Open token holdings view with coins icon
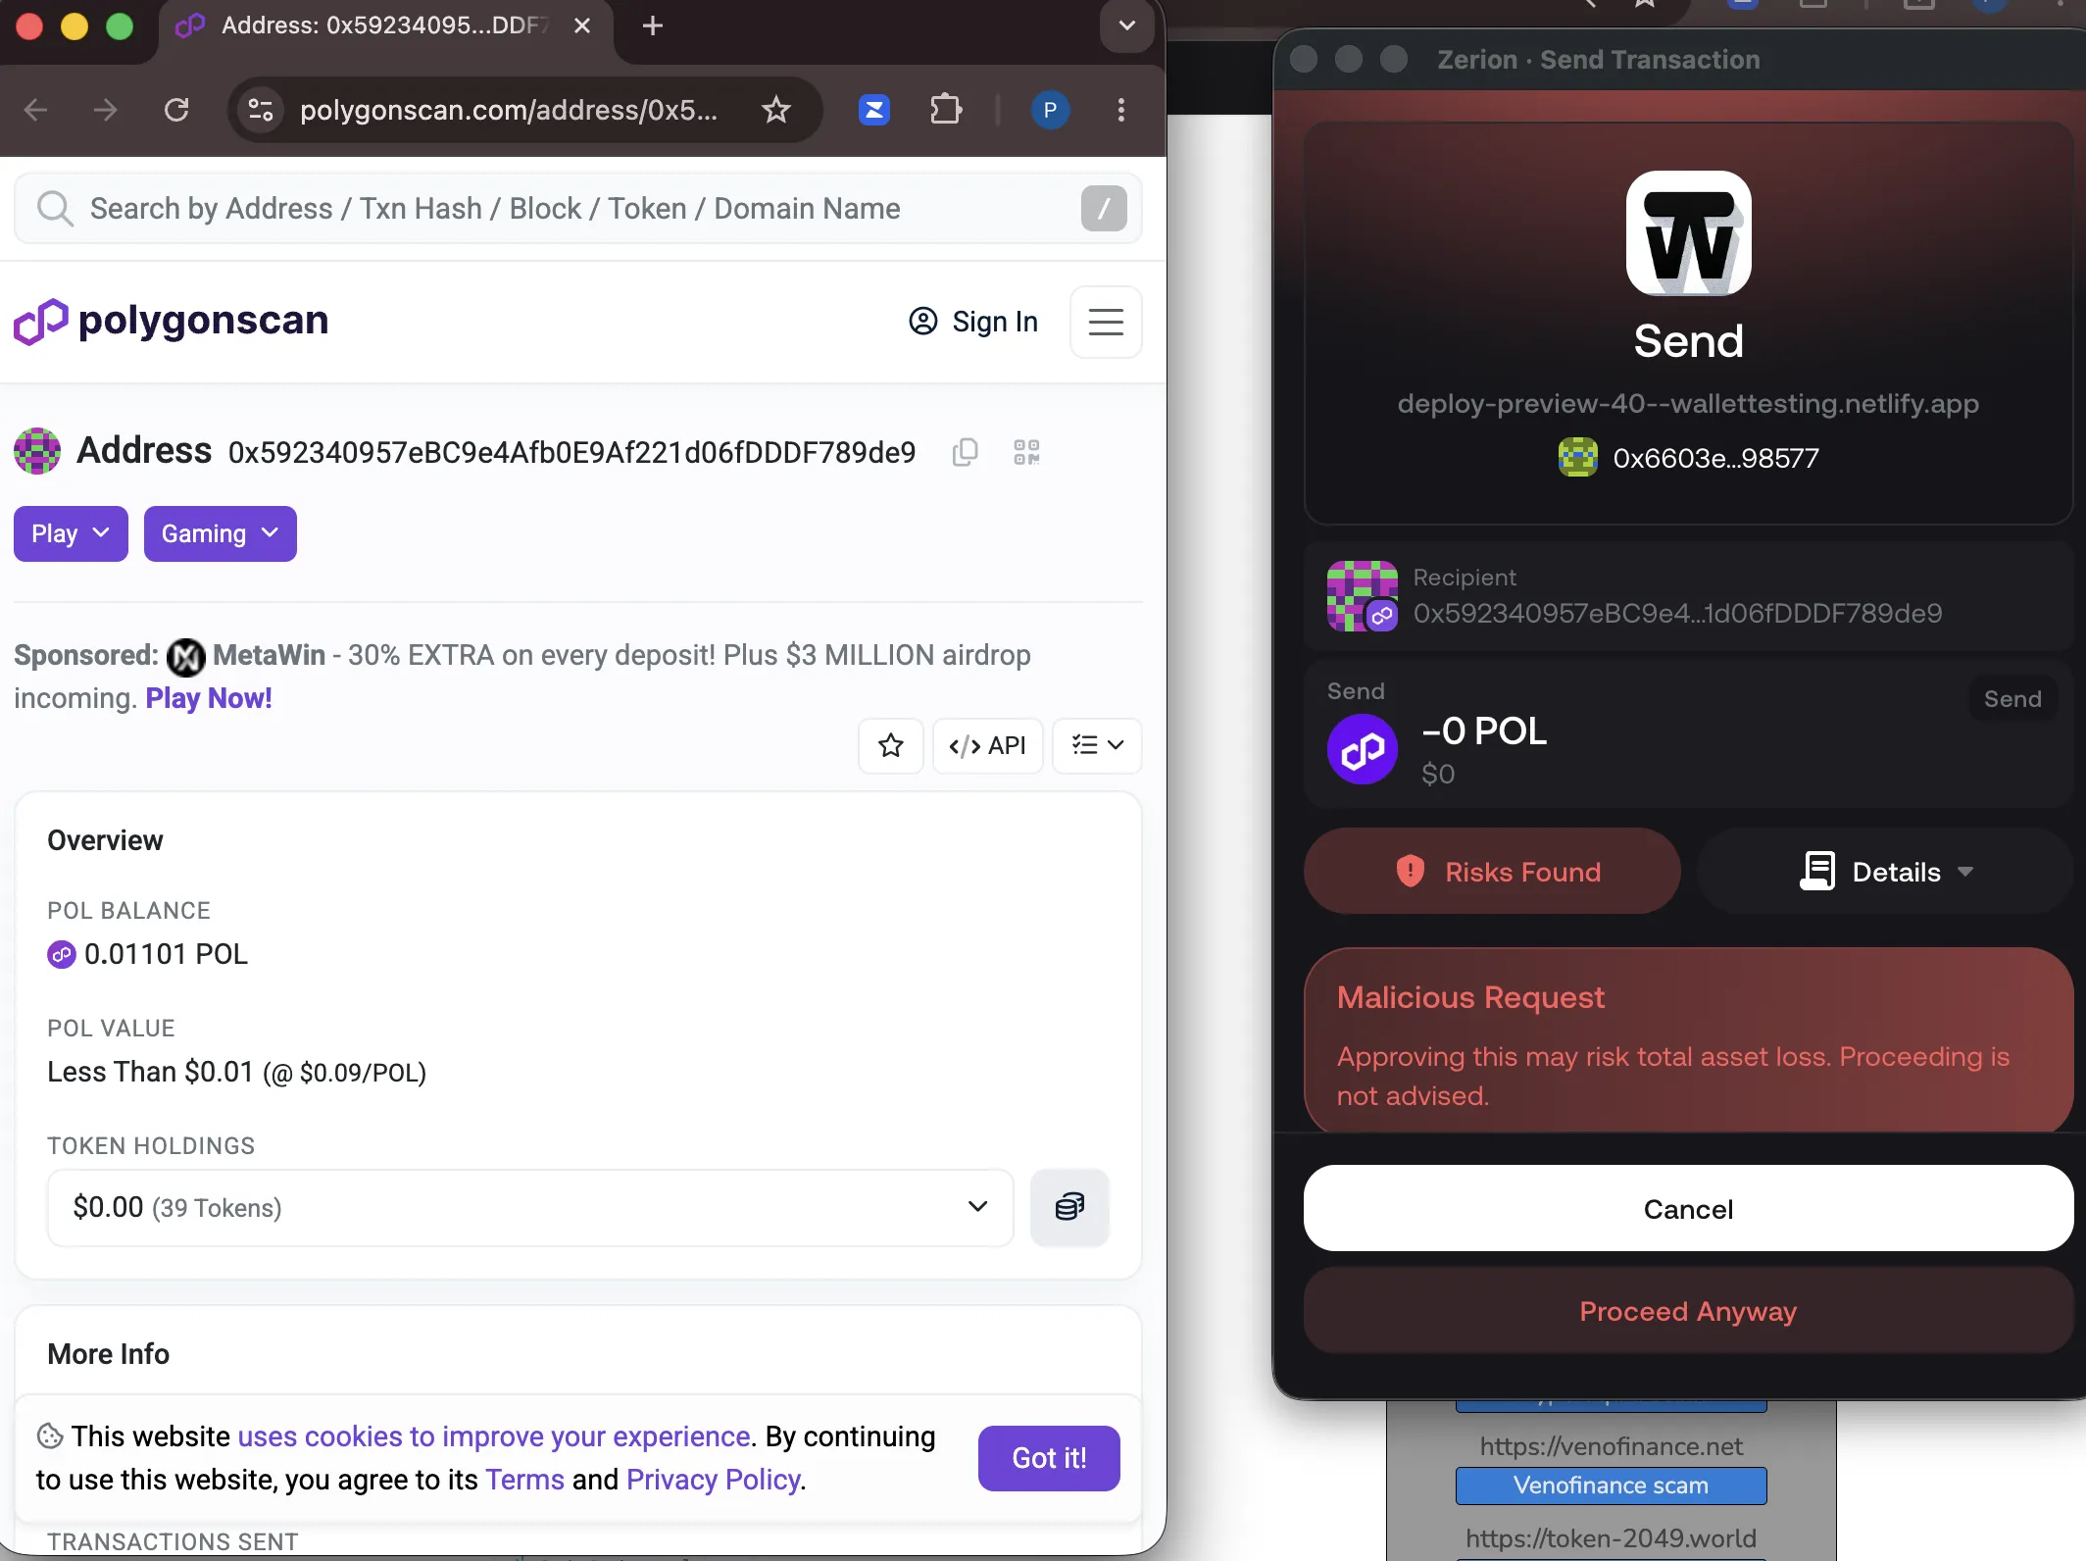This screenshot has width=2086, height=1561. point(1069,1207)
